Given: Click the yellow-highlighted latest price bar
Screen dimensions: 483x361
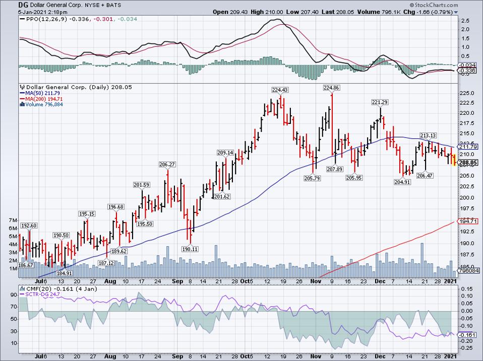Looking at the screenshot, I should [454, 160].
